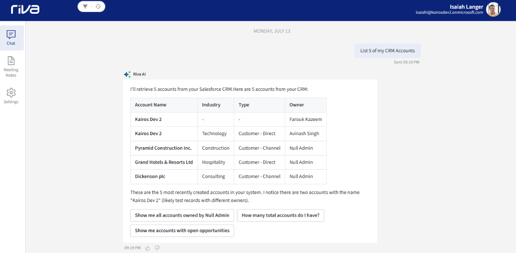Open Settings from the sidebar
The height and width of the screenshot is (253, 516).
[11, 96]
